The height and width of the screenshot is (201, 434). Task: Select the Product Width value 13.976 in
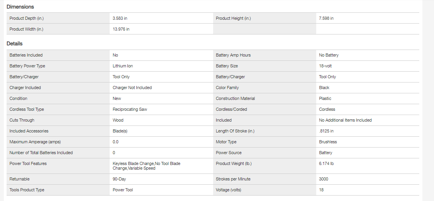121,29
